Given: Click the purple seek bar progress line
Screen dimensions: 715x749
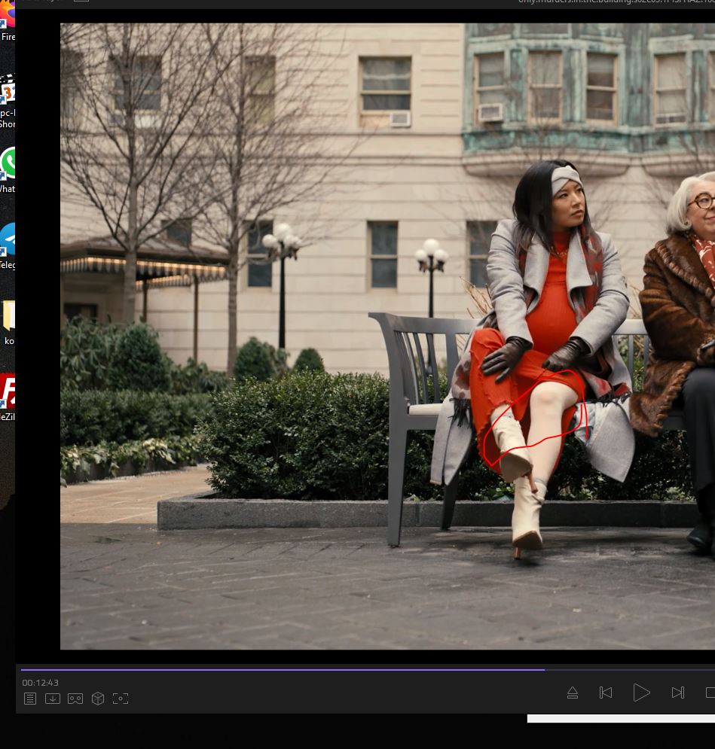Looking at the screenshot, I should (x=283, y=669).
